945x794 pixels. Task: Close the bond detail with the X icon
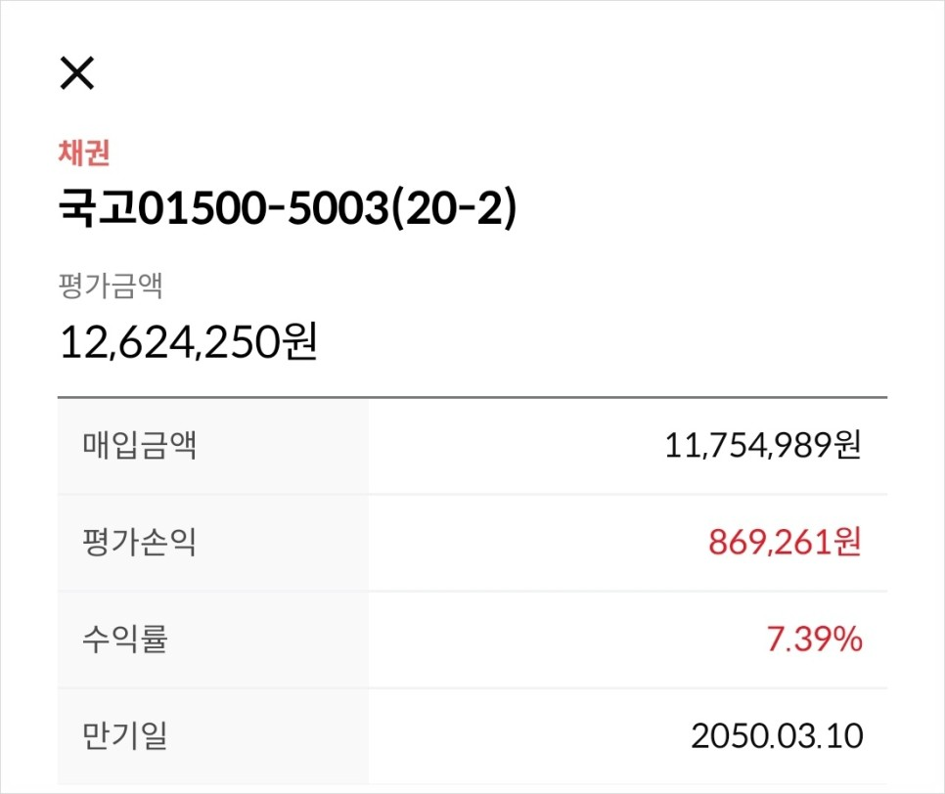[77, 73]
